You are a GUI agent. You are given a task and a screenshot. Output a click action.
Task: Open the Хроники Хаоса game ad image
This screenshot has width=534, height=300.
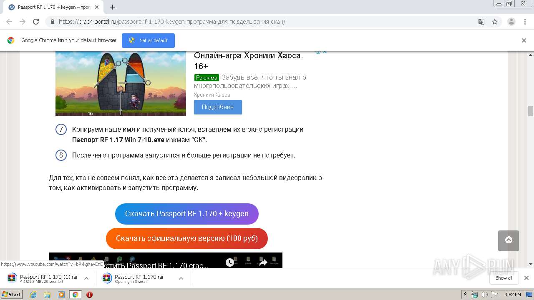click(x=121, y=83)
